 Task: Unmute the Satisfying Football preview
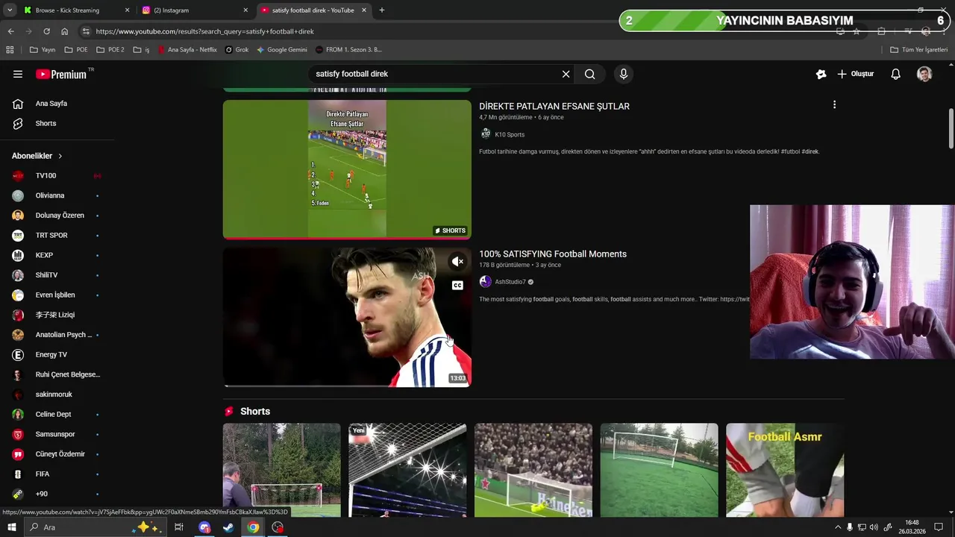[x=457, y=262]
